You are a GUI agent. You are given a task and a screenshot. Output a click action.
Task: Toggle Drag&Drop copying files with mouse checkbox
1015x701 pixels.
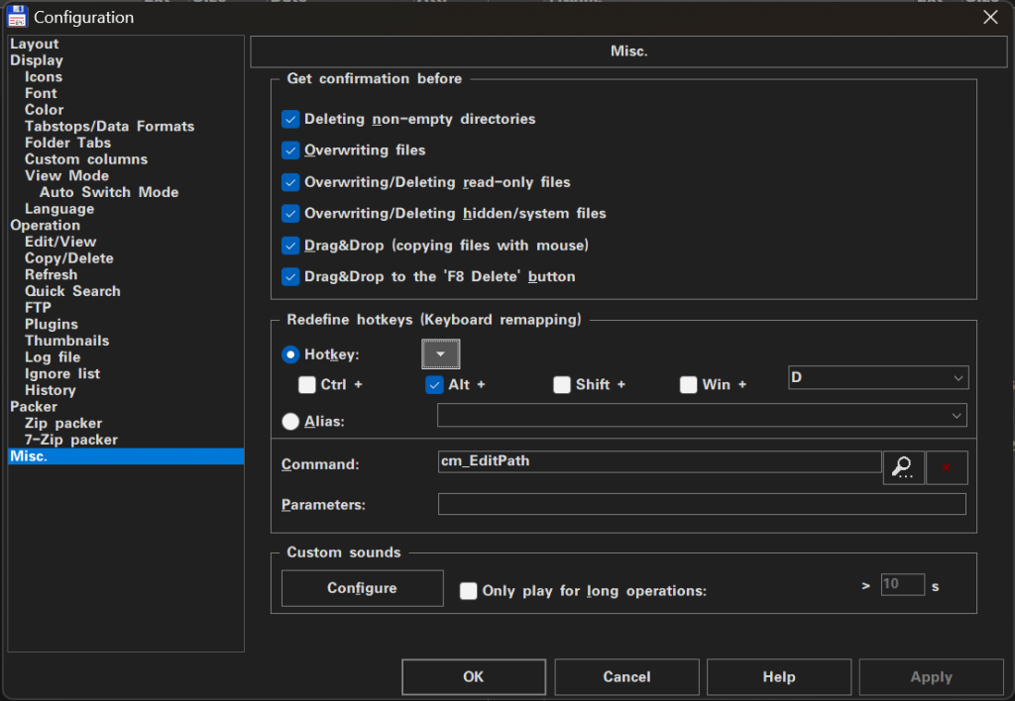290,246
